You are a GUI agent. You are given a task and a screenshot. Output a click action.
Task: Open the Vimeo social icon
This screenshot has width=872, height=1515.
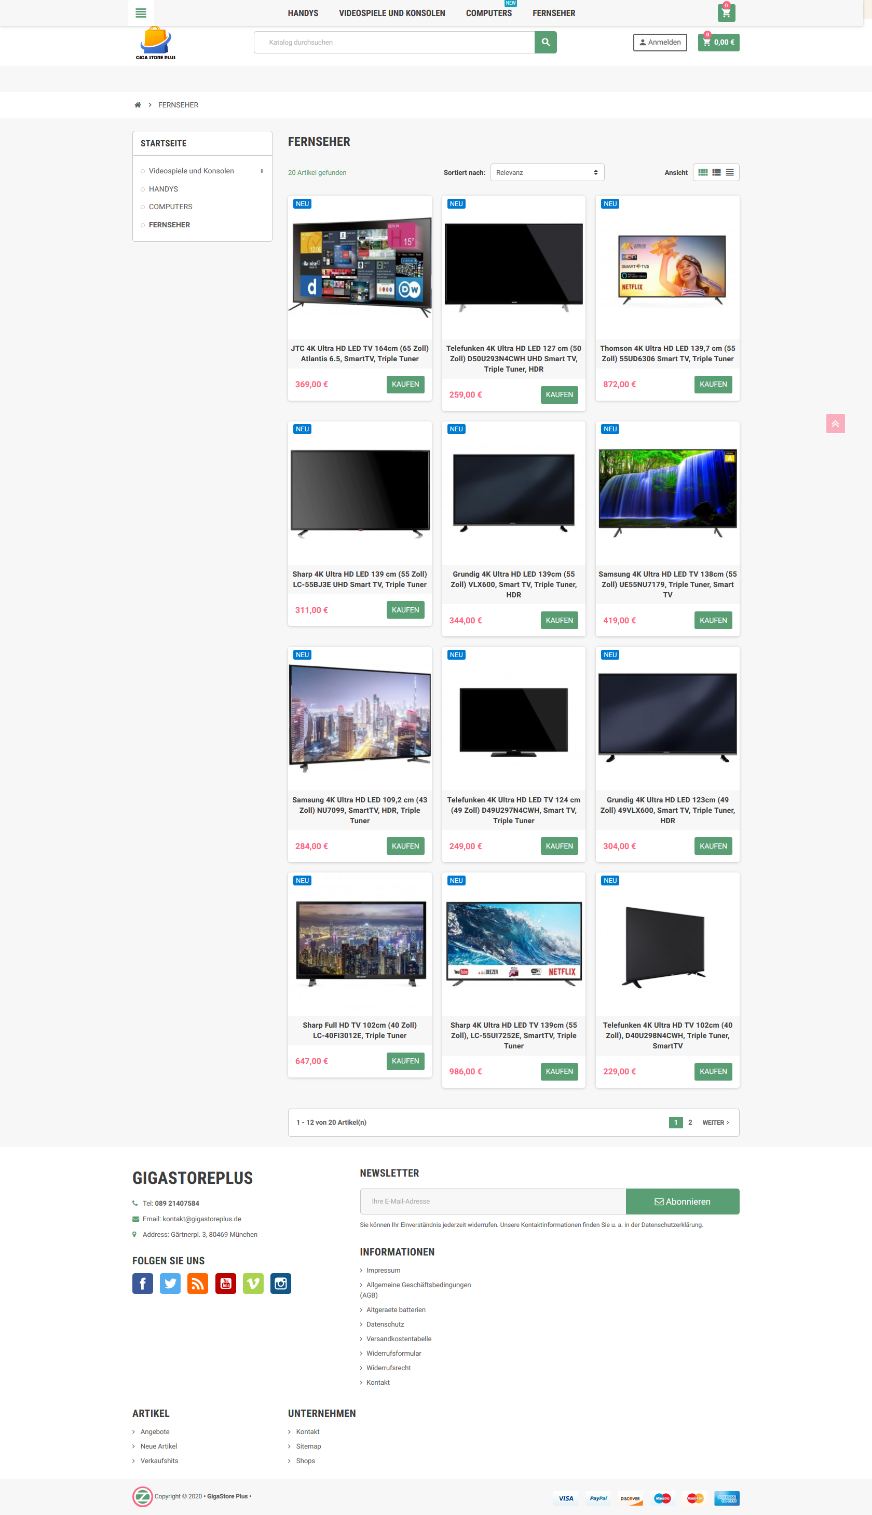click(x=253, y=1282)
